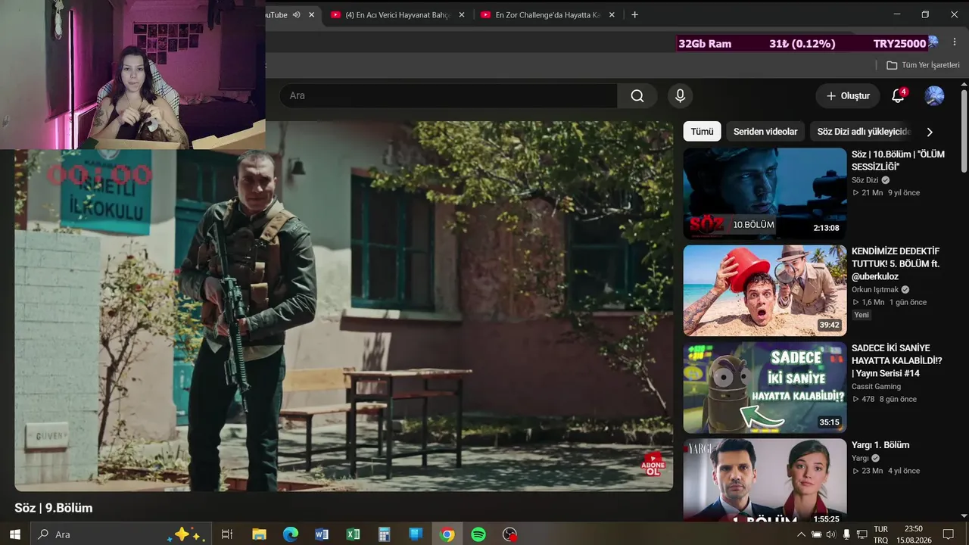Click the beach detective video thumbnail
Image resolution: width=969 pixels, height=545 pixels.
[765, 291]
